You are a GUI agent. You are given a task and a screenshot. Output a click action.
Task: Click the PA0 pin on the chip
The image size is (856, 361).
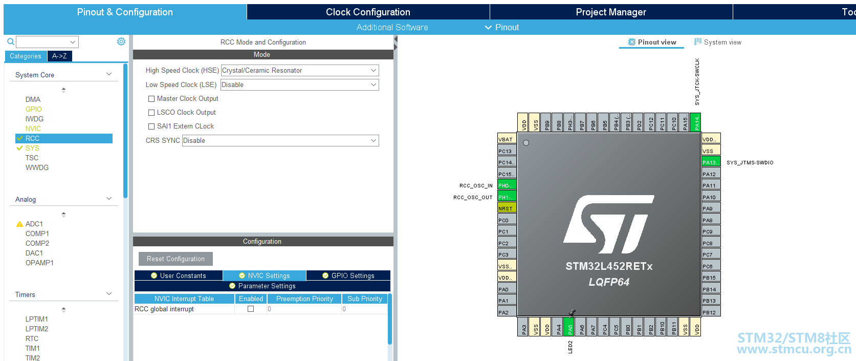coord(507,289)
